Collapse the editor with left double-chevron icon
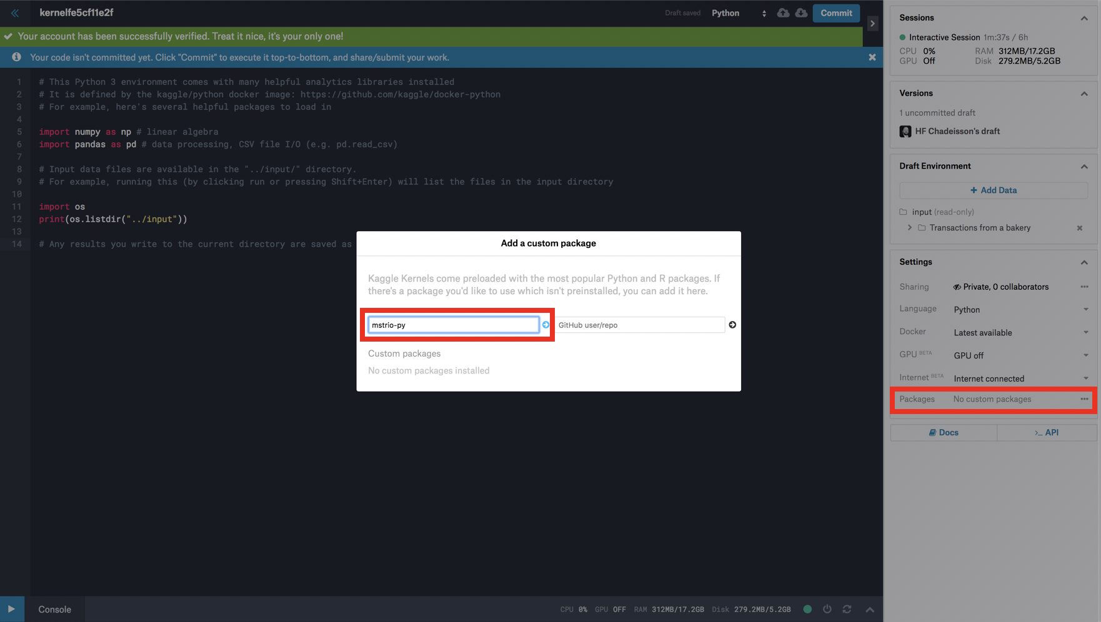The width and height of the screenshot is (1101, 622). [14, 12]
